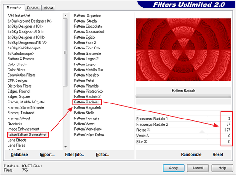Select &<Bkg Kaleidoscope> category

tap(24, 48)
